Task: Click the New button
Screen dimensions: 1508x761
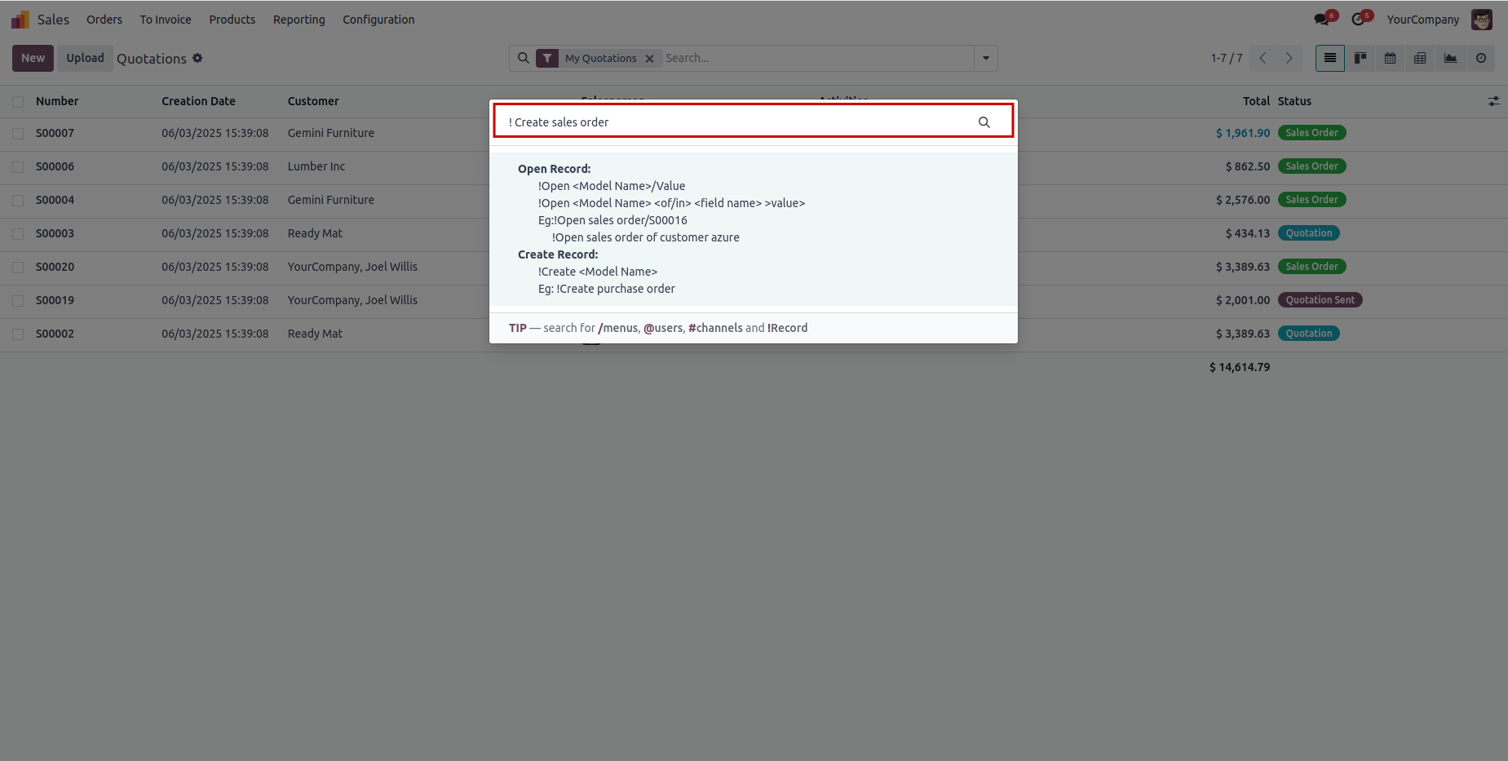Action: click(33, 58)
